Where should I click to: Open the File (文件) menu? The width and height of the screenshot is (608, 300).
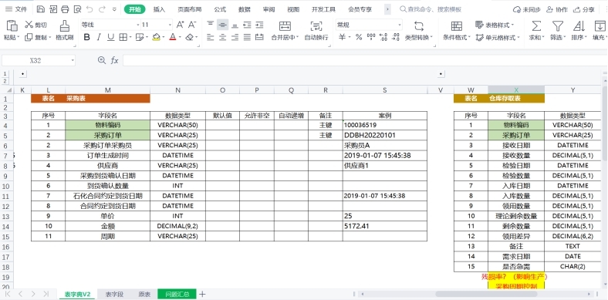16,9
